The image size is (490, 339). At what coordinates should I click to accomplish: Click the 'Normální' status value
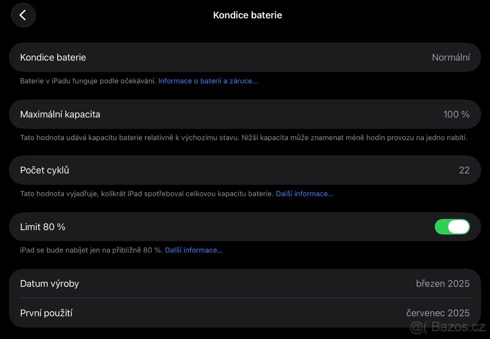pos(451,57)
